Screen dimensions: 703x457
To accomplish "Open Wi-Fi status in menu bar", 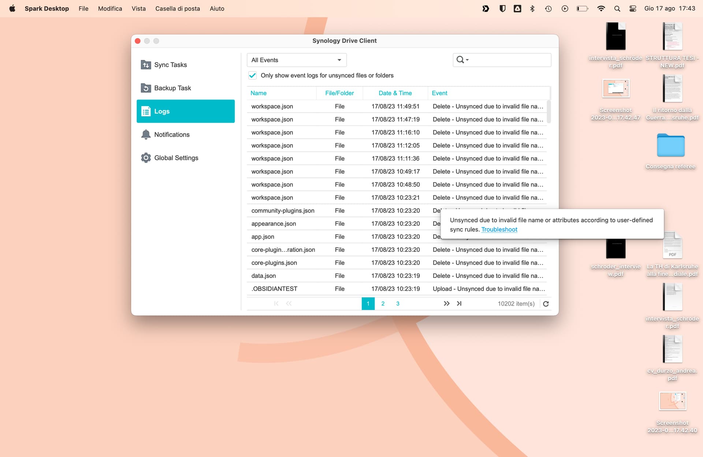I will (x=601, y=8).
